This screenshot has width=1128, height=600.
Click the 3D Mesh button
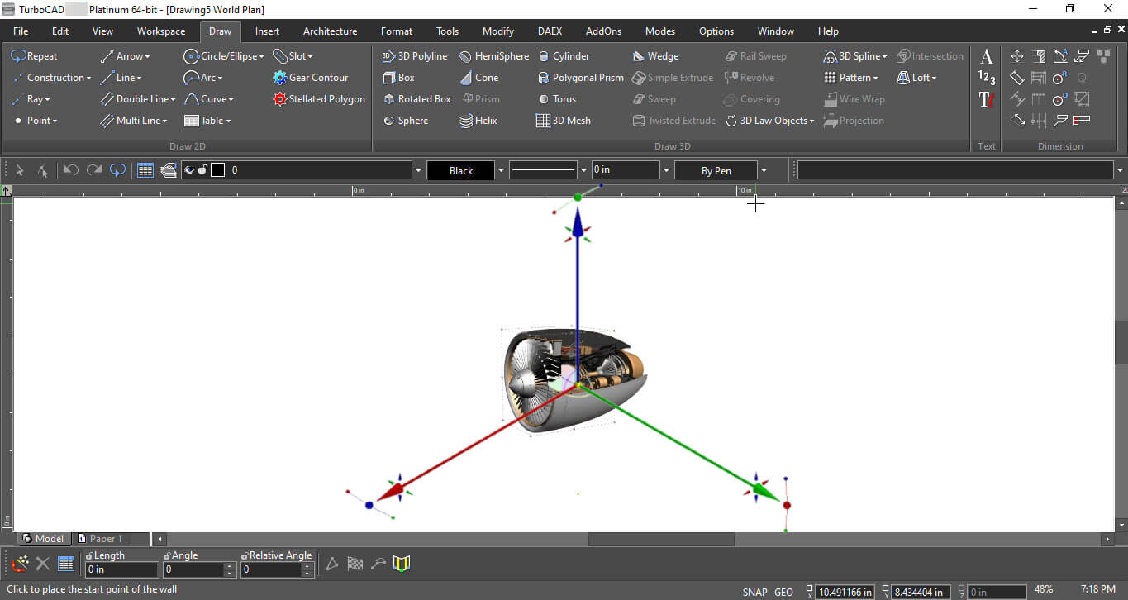click(564, 121)
